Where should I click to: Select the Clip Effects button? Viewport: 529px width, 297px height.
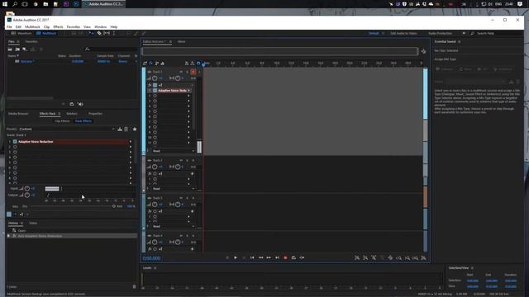[x=63, y=121]
